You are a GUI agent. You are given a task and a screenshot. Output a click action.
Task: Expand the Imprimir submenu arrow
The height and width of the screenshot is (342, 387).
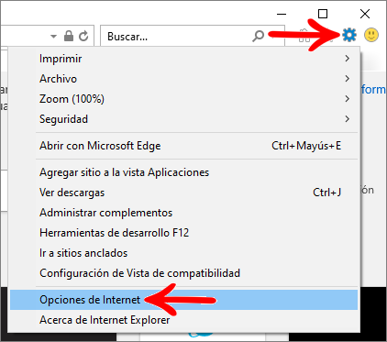347,59
